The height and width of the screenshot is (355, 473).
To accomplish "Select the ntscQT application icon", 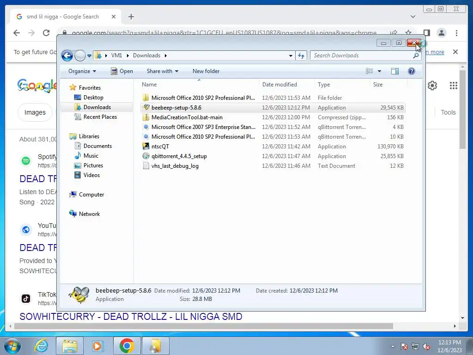I will click(146, 147).
